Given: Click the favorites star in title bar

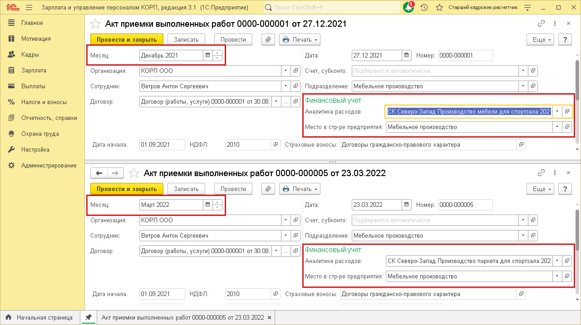Looking at the screenshot, I should (439, 8).
